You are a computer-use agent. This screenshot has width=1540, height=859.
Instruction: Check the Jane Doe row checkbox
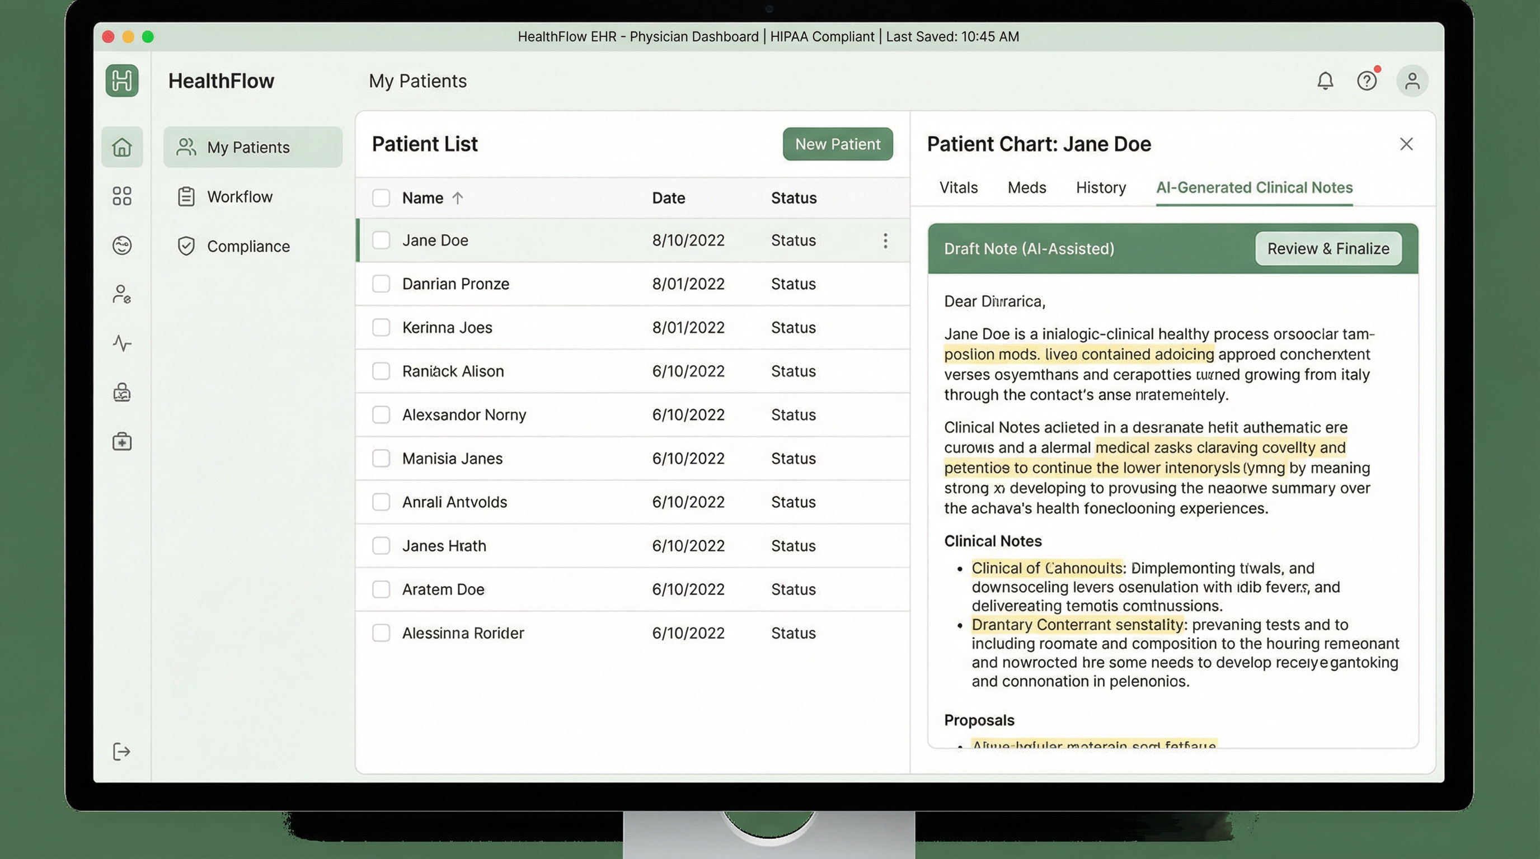click(x=381, y=240)
